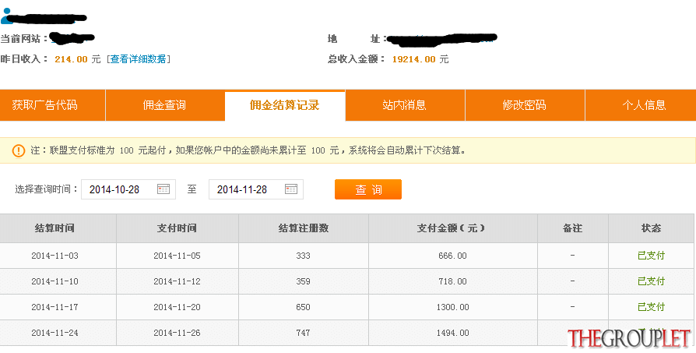Click the user avatar icon at top
This screenshot has width=696, height=353.
coord(6,17)
